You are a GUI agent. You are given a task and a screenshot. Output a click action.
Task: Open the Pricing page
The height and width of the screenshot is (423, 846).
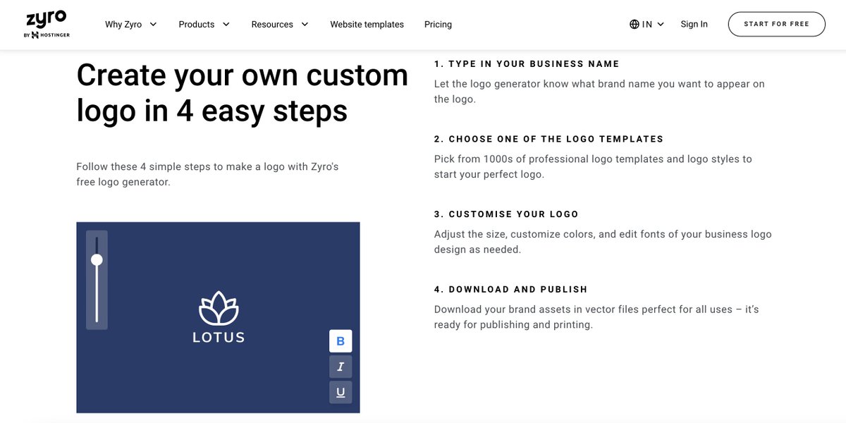click(x=438, y=24)
